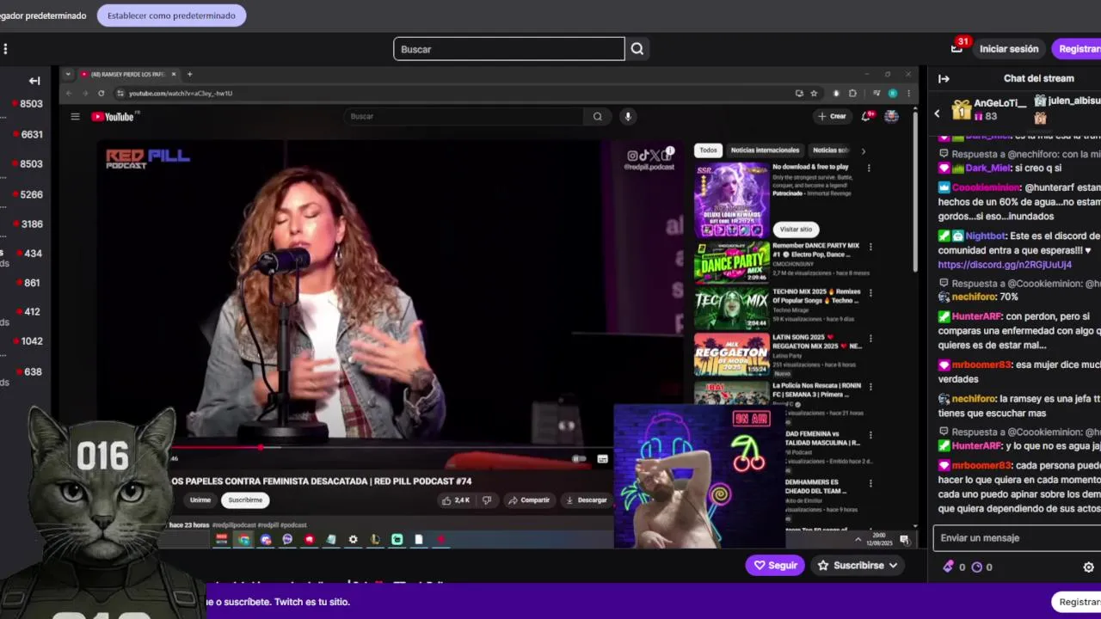The height and width of the screenshot is (619, 1101).
Task: Follow the channel with Seguir button
Action: click(x=775, y=566)
